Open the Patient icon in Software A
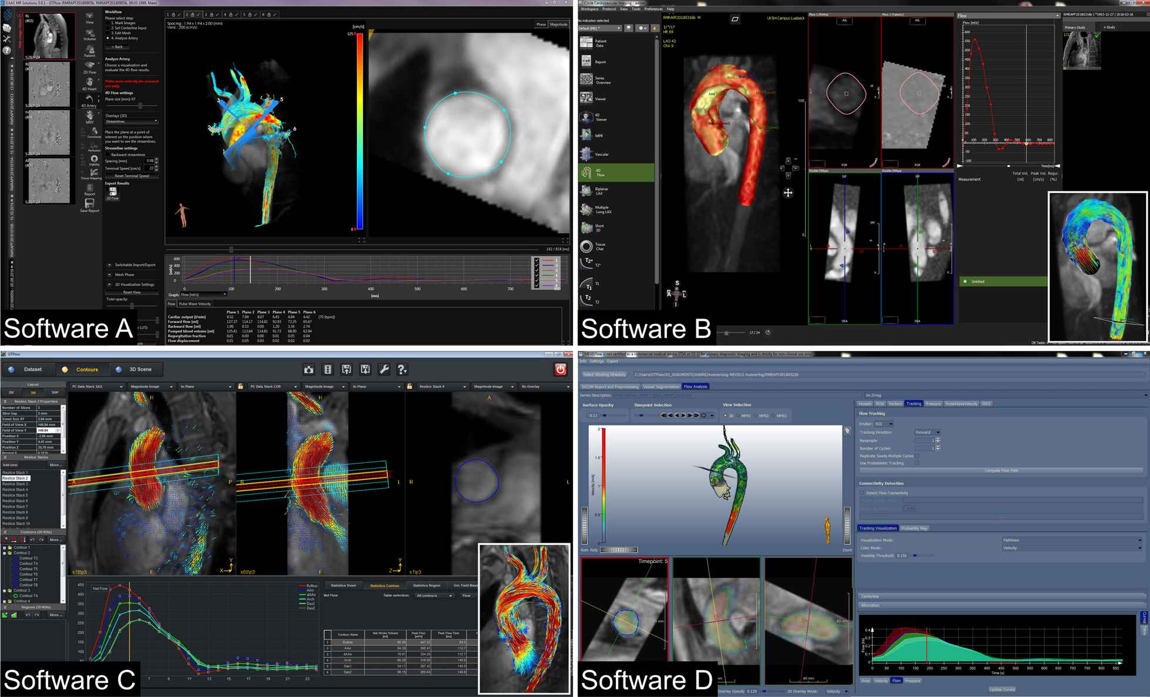 (89, 50)
